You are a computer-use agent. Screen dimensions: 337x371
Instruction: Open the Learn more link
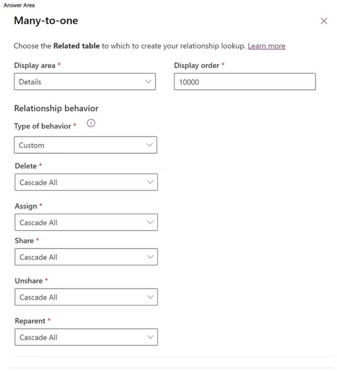click(266, 46)
